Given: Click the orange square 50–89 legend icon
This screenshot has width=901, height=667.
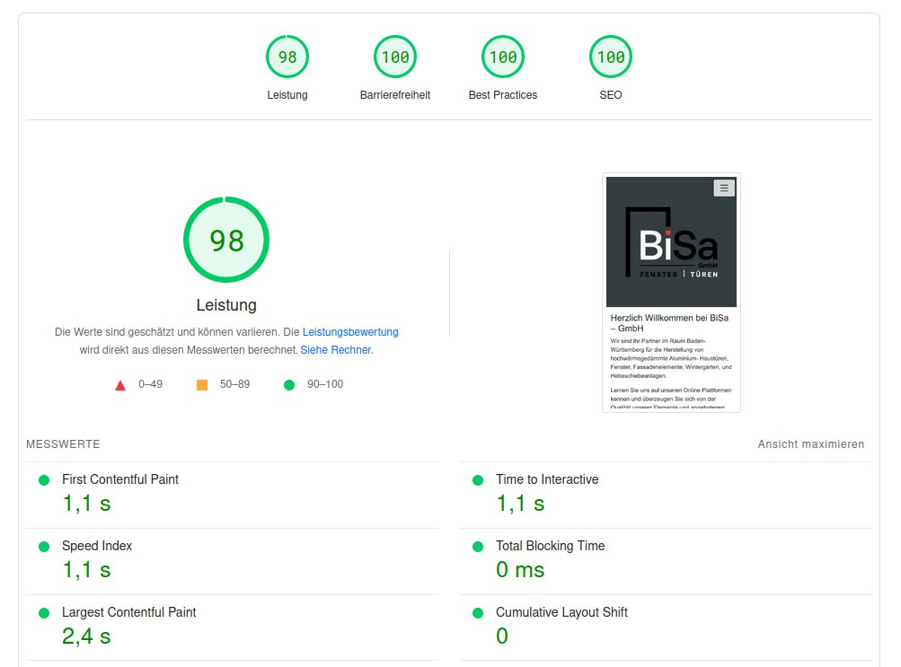Looking at the screenshot, I should (x=202, y=385).
